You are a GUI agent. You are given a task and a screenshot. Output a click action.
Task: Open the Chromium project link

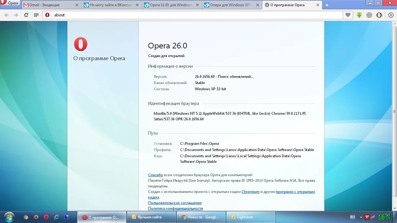tap(250, 192)
